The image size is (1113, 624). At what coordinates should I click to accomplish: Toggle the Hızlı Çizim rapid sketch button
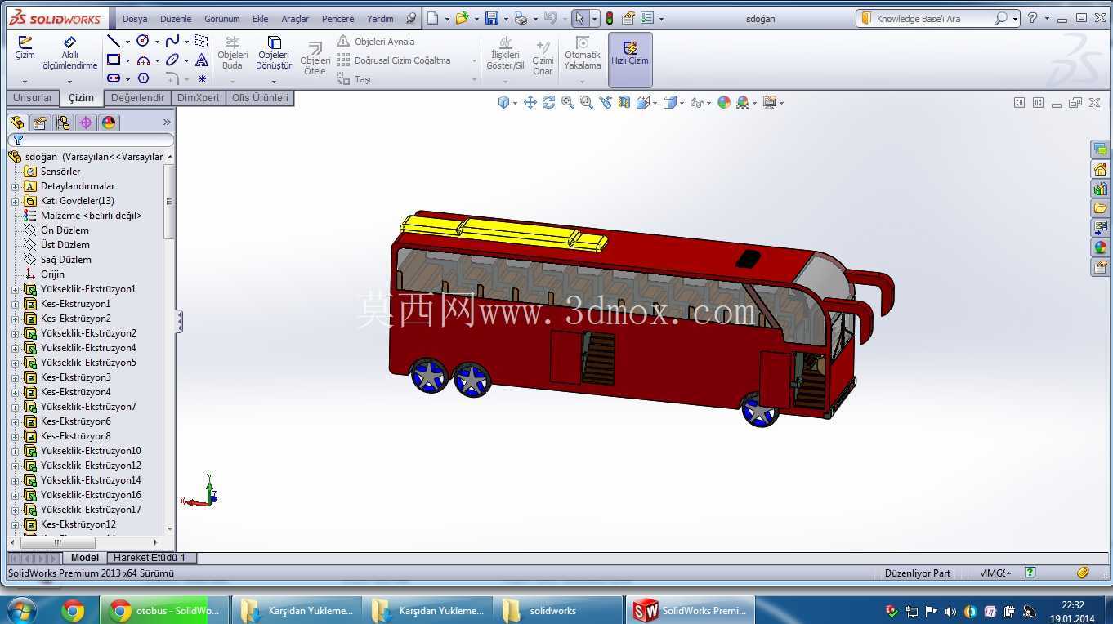click(x=630, y=59)
